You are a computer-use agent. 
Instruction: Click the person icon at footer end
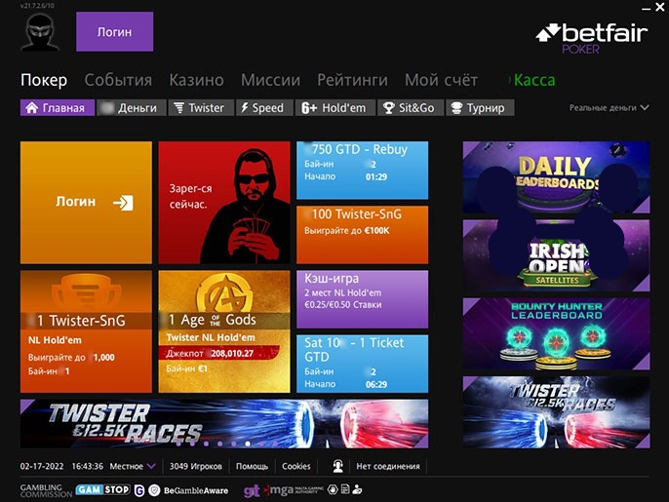[357, 489]
